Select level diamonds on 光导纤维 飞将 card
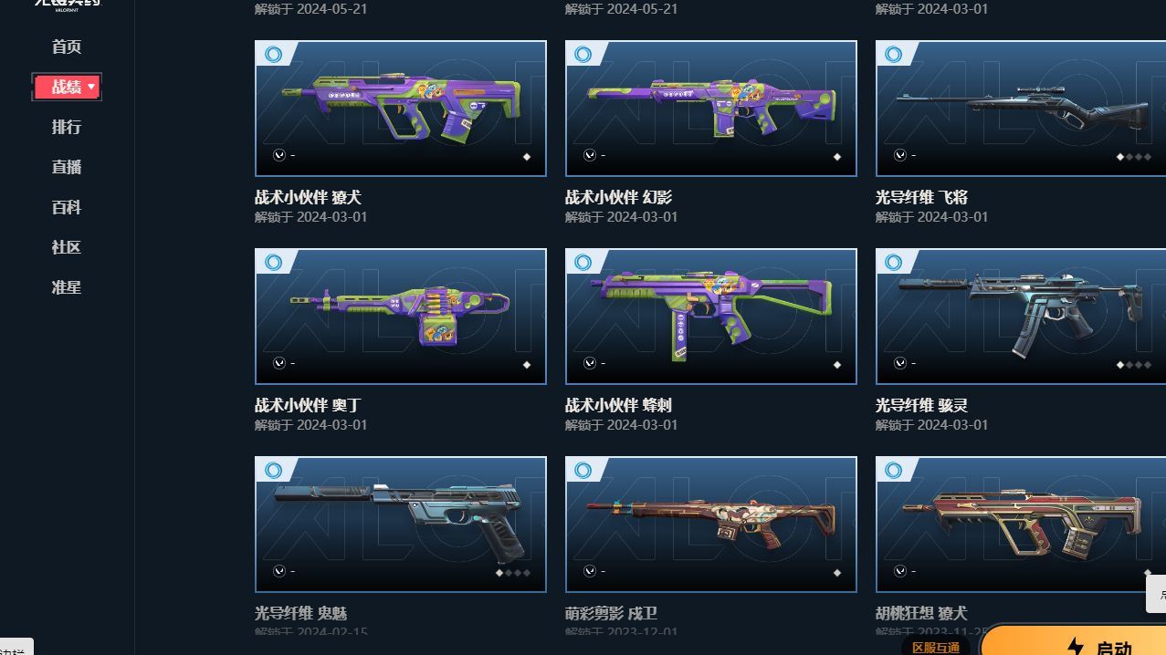The height and width of the screenshot is (655, 1166). click(x=1133, y=157)
